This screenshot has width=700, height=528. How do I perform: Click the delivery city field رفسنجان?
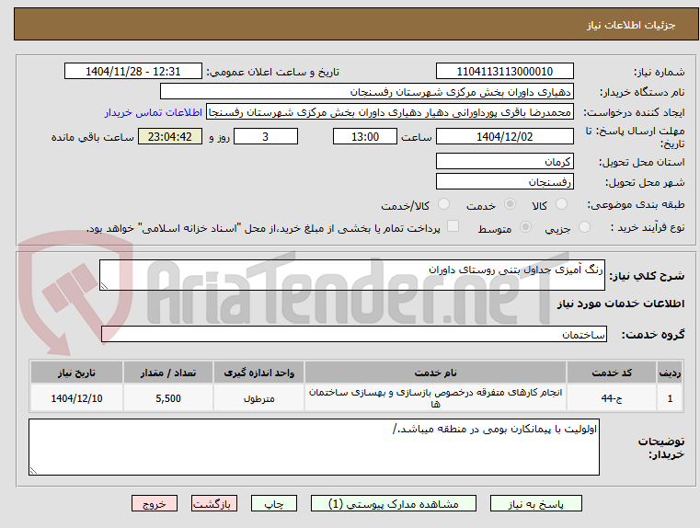[x=504, y=181]
